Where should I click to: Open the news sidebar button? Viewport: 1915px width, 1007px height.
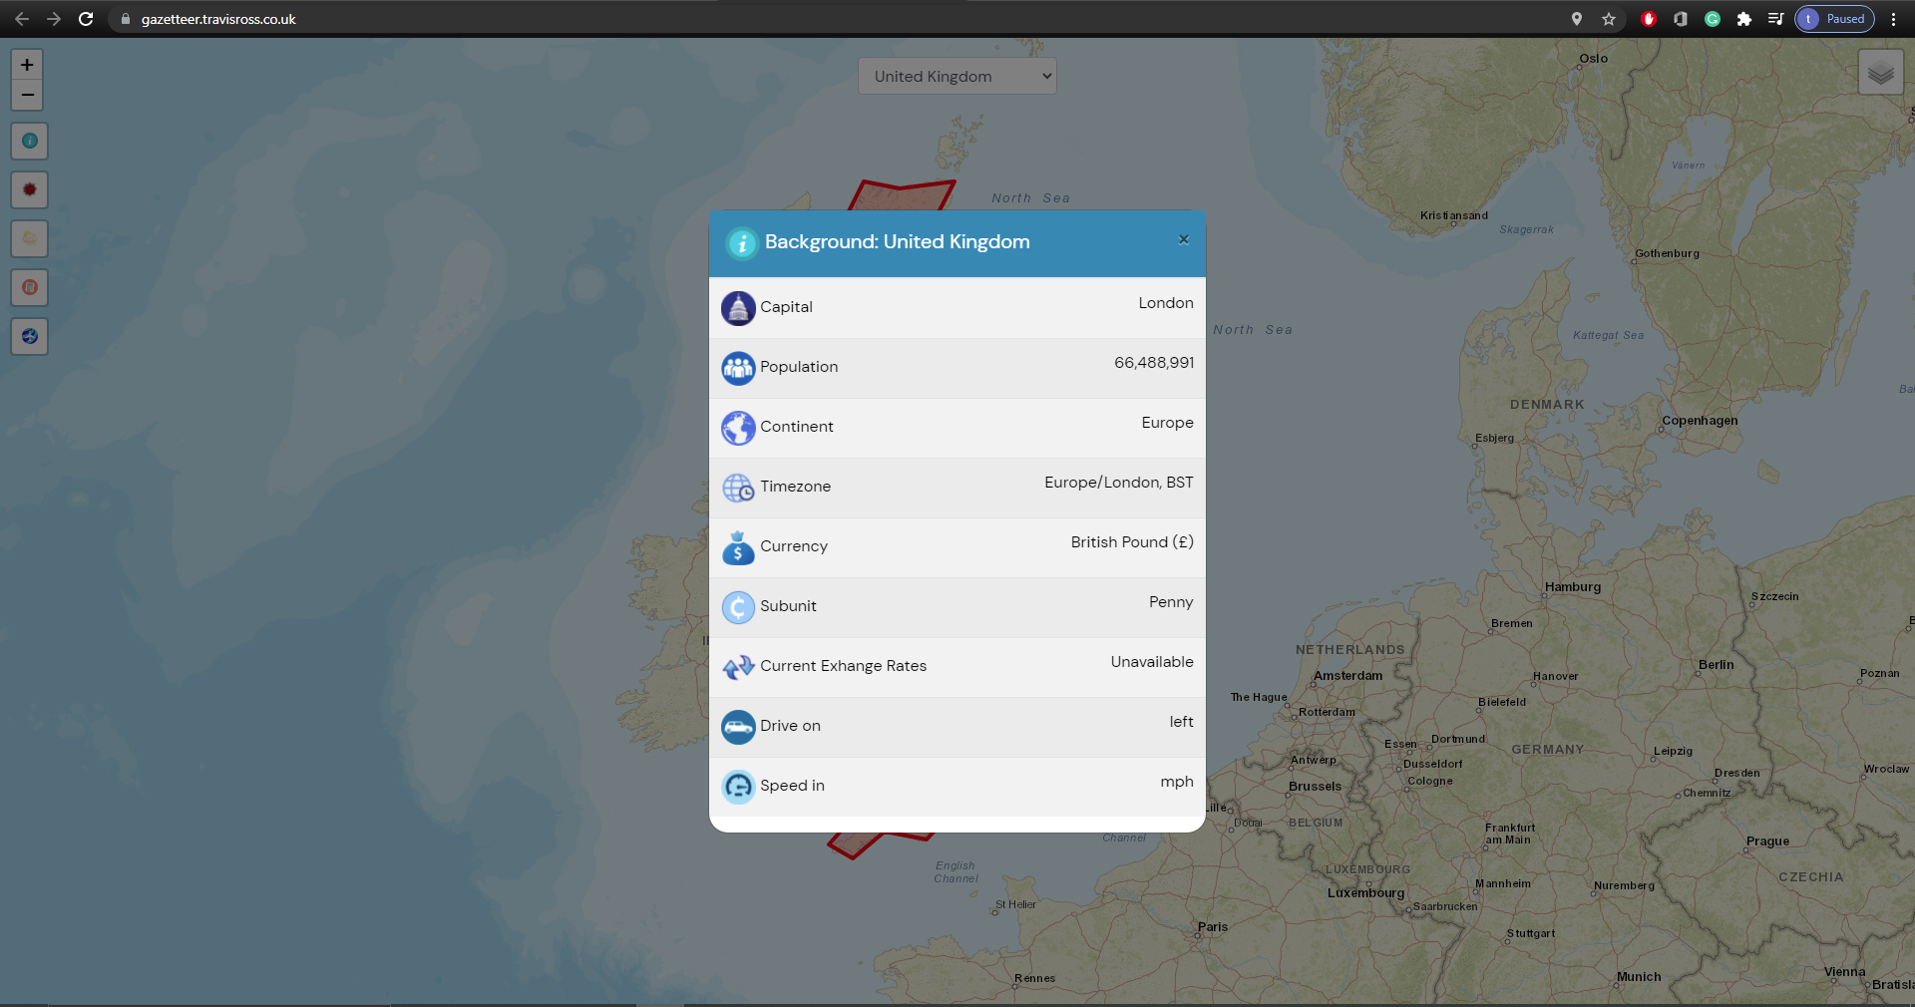click(30, 287)
